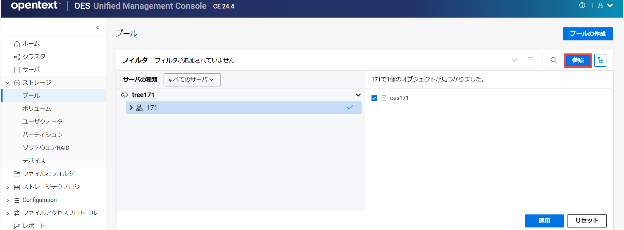Viewport: 624px width, 230px height.
Task: Click the oes171 server icon
Action: 384,98
